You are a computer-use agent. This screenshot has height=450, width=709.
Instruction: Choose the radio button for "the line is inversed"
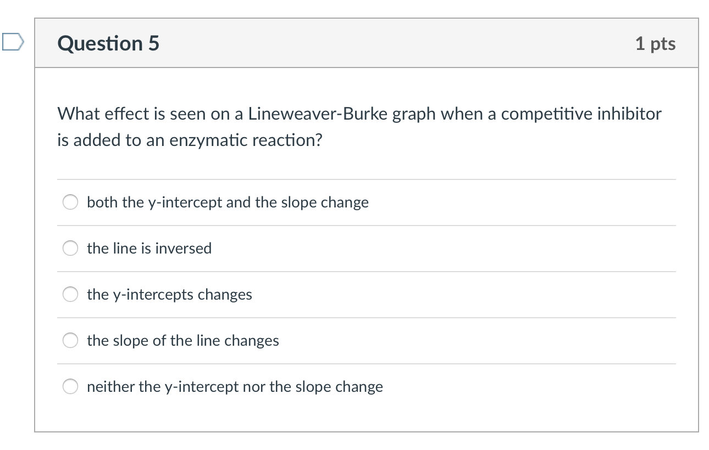[70, 249]
